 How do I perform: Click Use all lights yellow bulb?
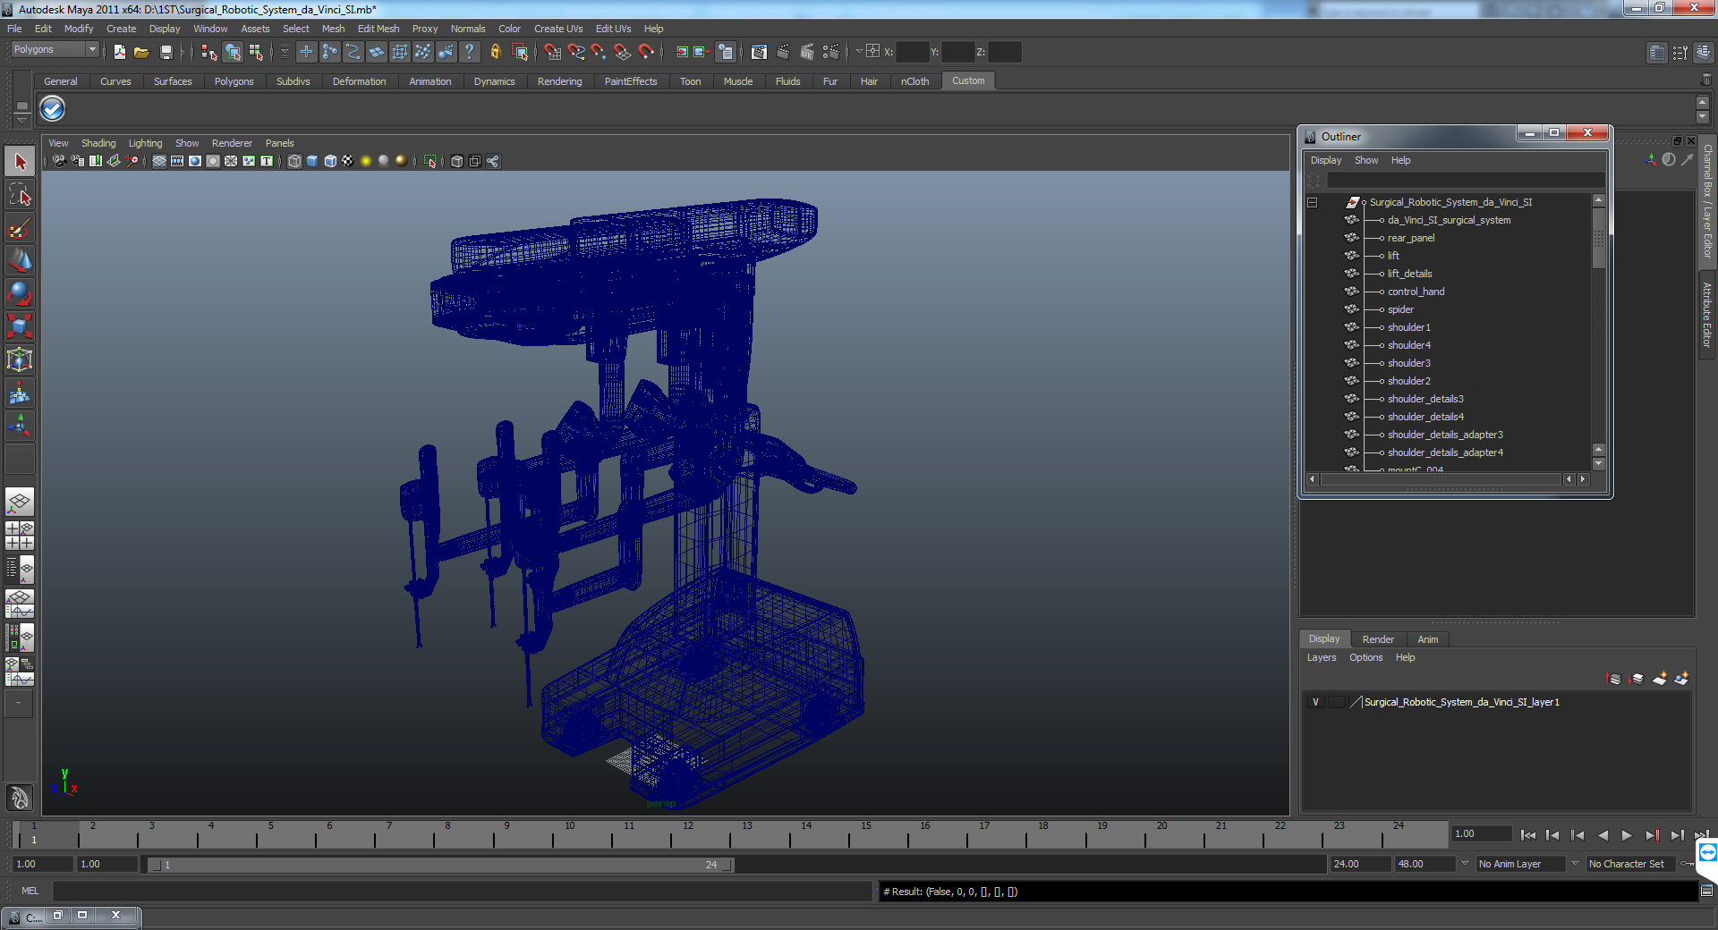[366, 161]
